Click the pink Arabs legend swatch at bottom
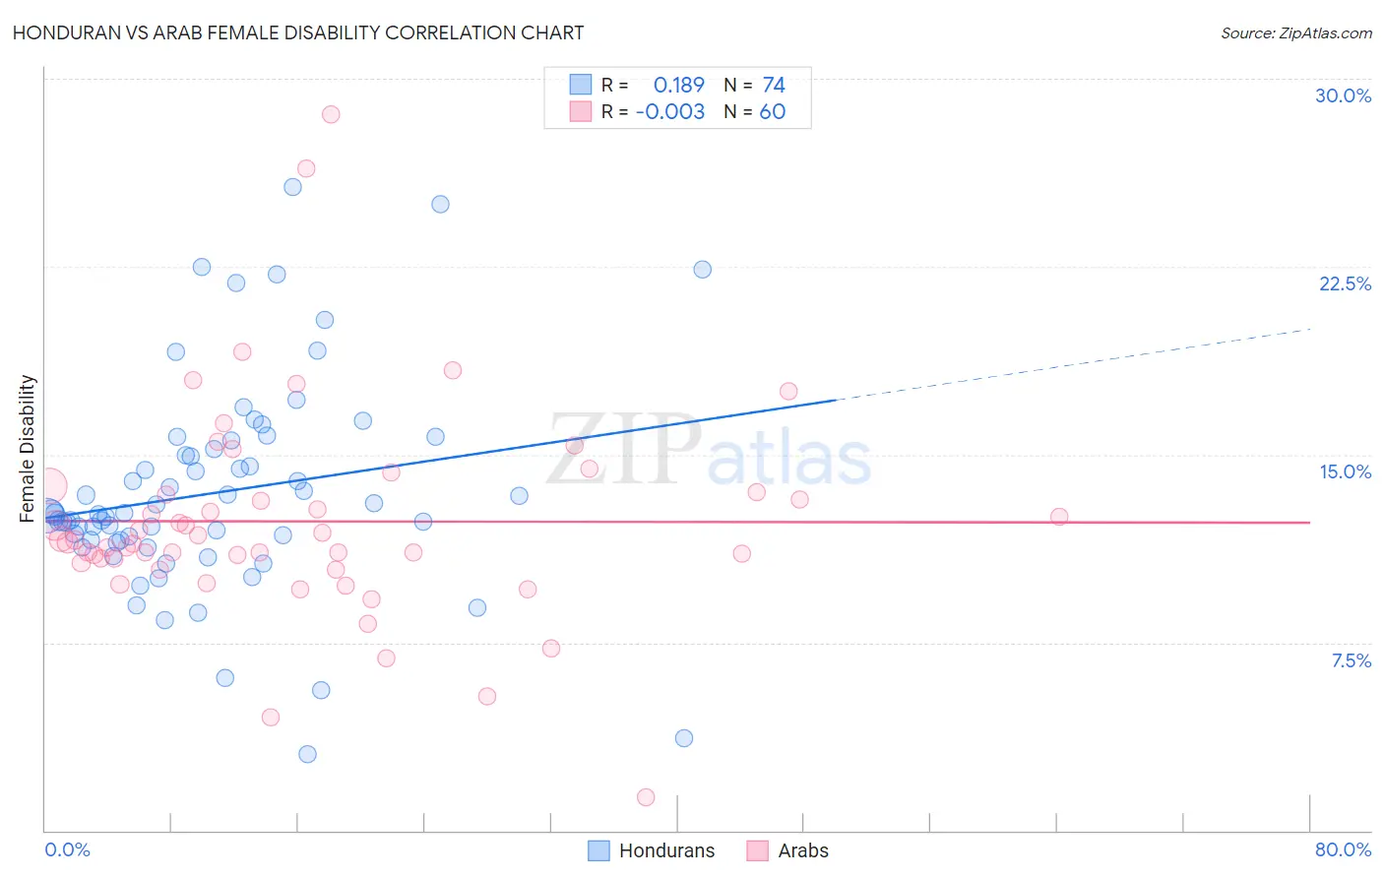Viewport: 1384px width, 878px height. [x=757, y=851]
